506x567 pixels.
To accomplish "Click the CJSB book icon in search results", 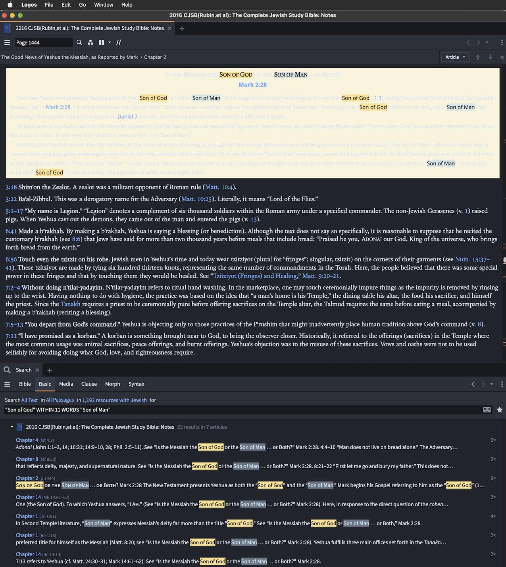I will click(x=19, y=427).
